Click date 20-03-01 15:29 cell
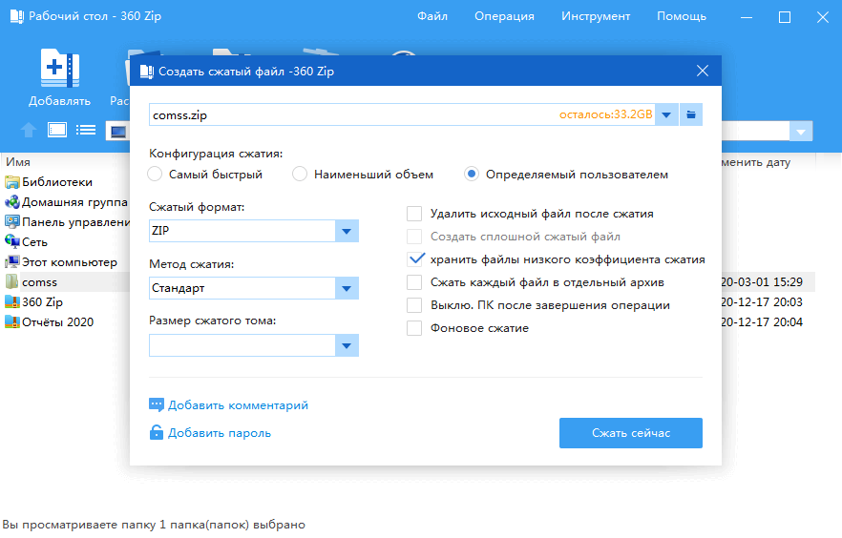 coord(762,282)
